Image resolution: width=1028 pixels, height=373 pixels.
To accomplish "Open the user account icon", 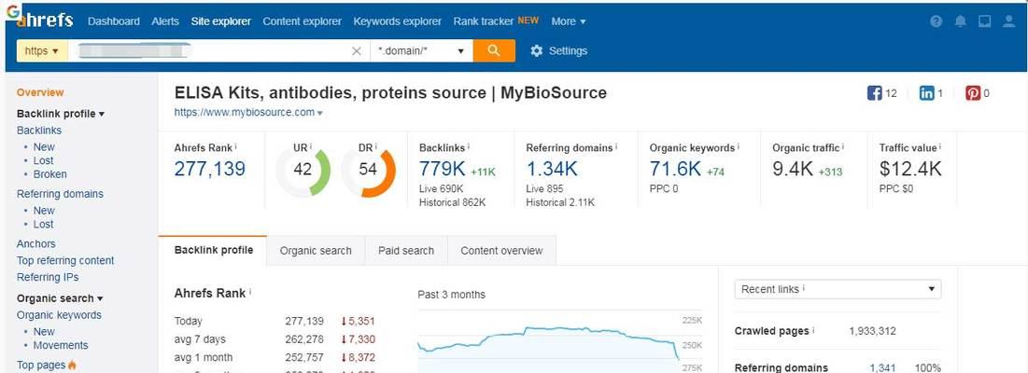I will pos(1009,21).
